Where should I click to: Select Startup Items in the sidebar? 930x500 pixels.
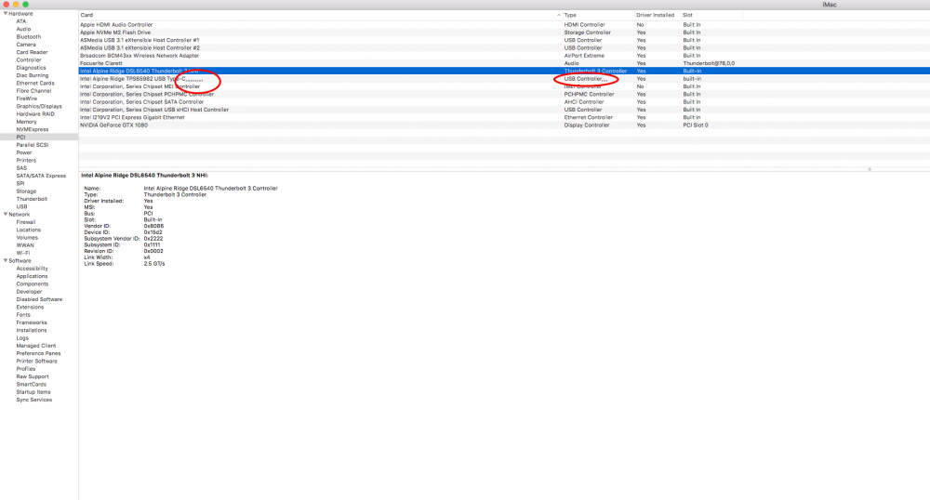click(33, 391)
